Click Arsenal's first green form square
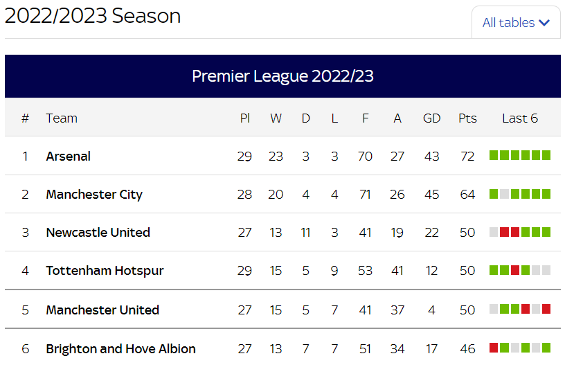 (x=494, y=155)
